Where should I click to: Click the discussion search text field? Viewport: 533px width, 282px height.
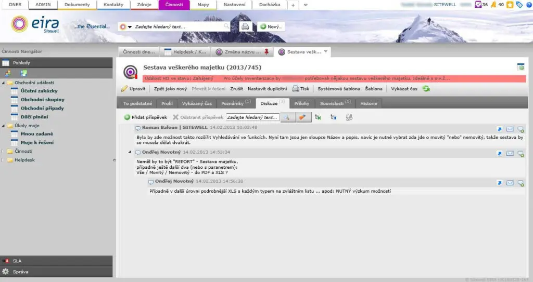click(x=252, y=117)
